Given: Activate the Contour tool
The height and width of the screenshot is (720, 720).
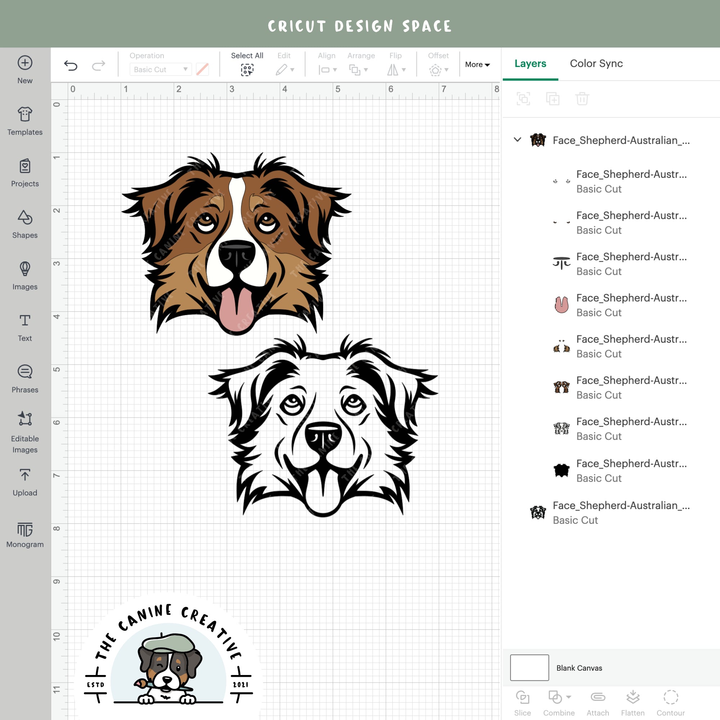Looking at the screenshot, I should coord(671,696).
